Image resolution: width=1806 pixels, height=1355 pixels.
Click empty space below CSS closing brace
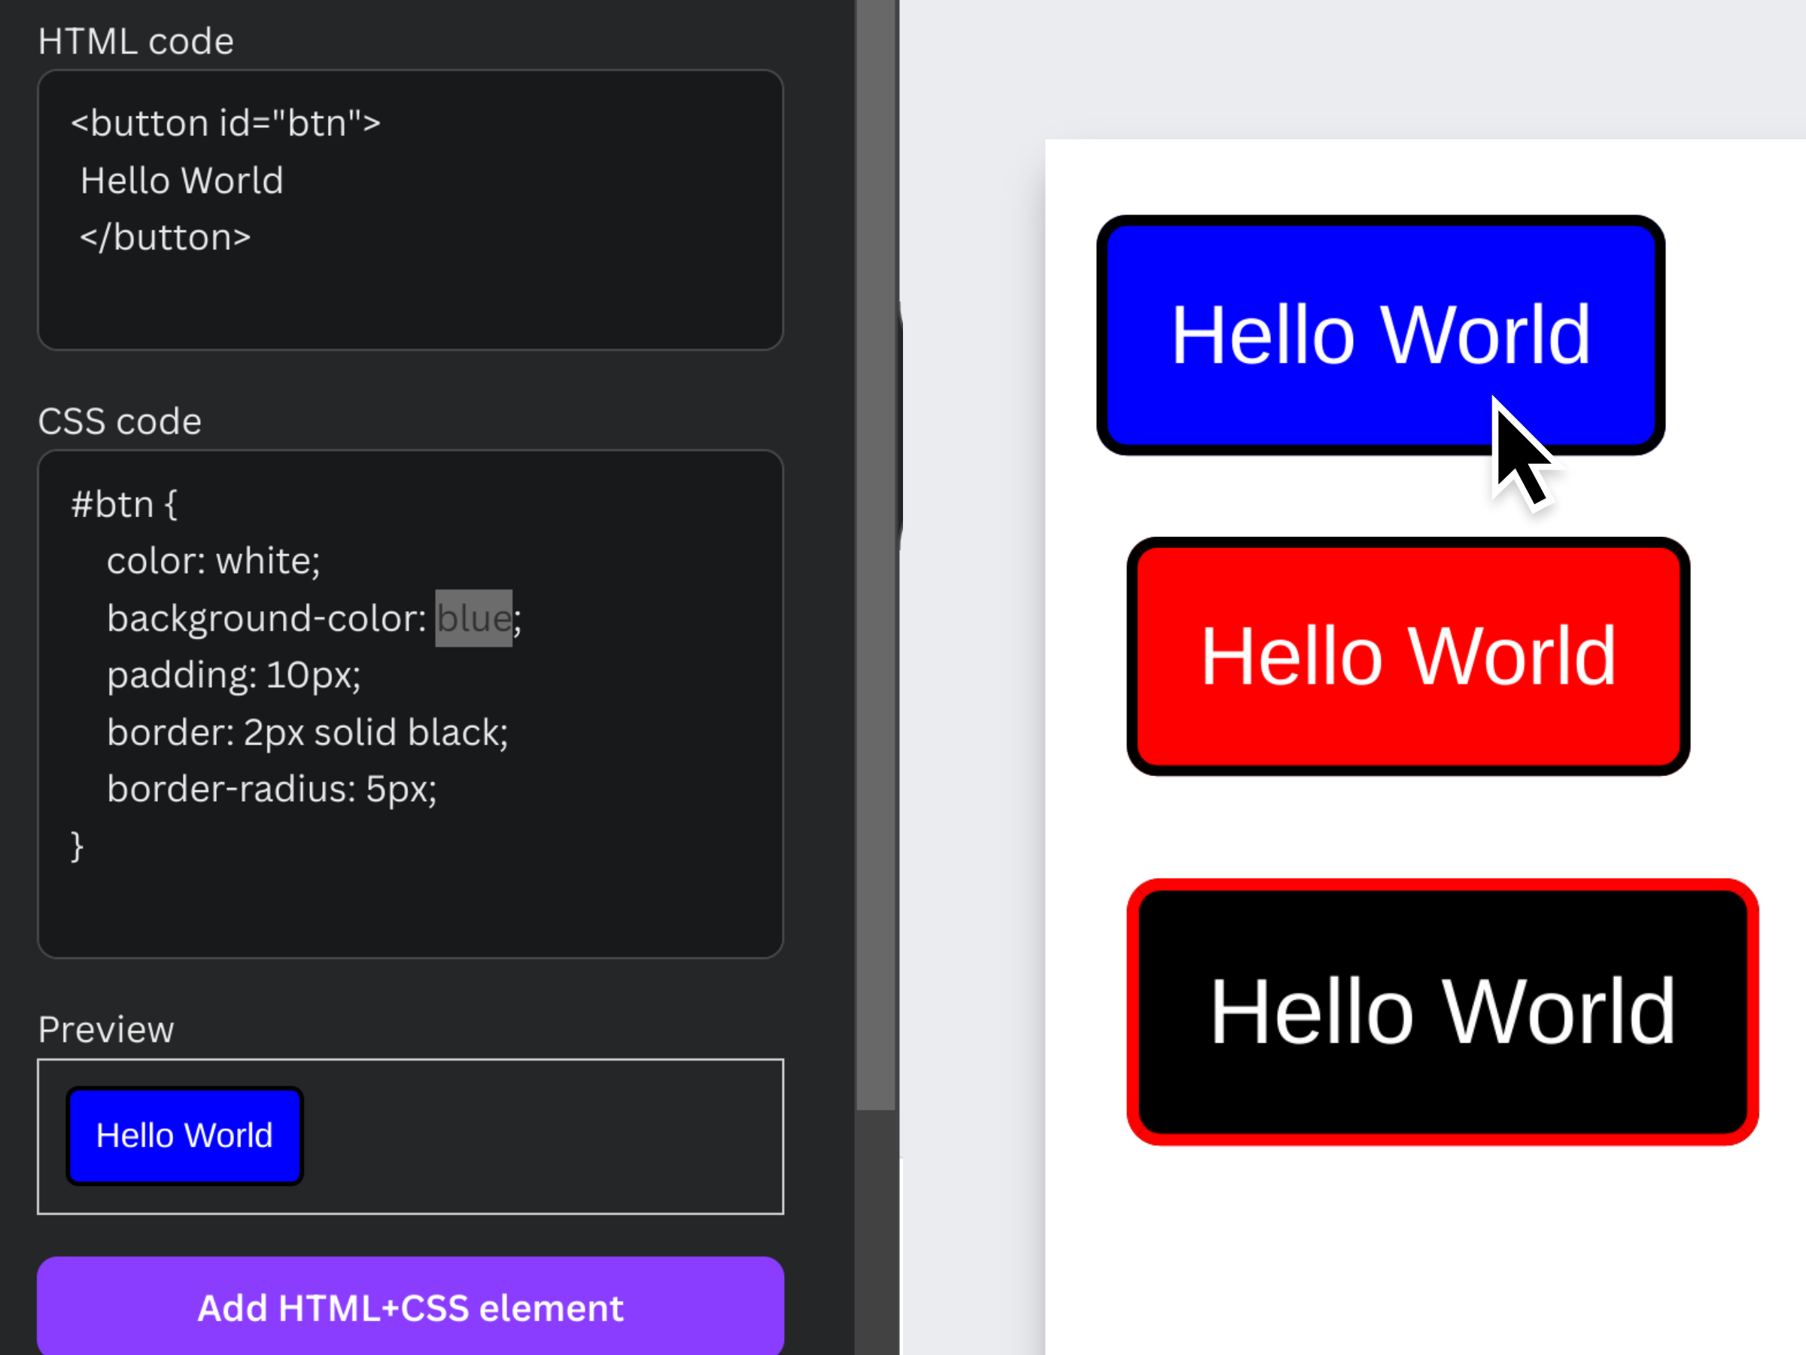pyautogui.click(x=408, y=906)
